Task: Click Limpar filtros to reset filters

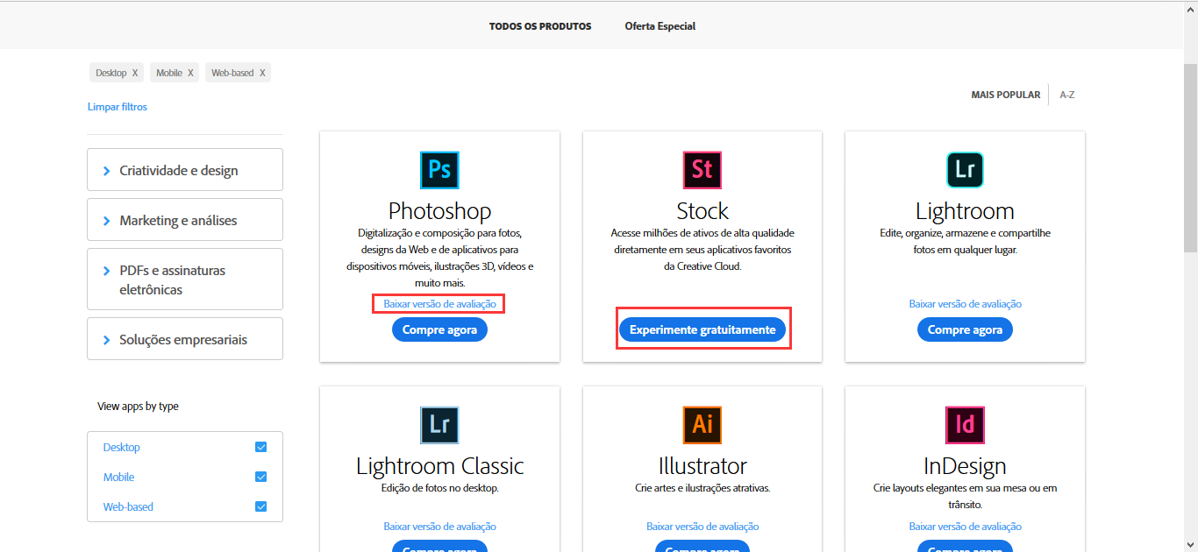Action: pyautogui.click(x=117, y=106)
